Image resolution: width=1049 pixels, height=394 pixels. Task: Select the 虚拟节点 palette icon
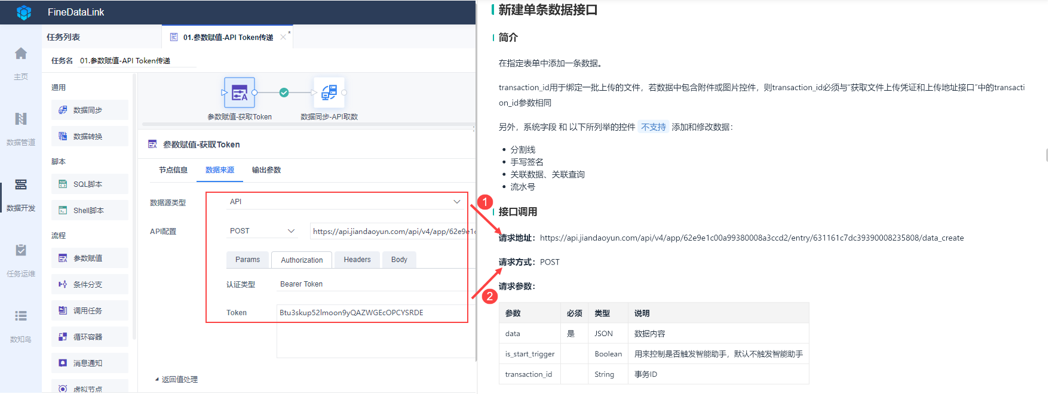(63, 389)
